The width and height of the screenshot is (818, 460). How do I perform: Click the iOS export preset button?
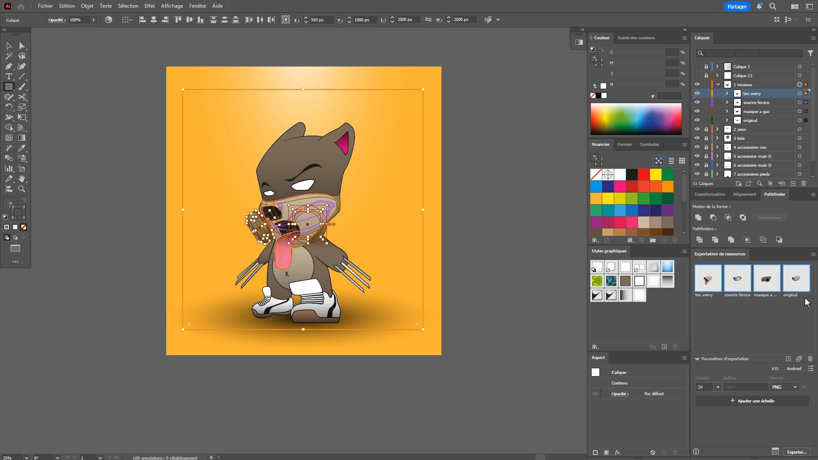click(x=775, y=369)
